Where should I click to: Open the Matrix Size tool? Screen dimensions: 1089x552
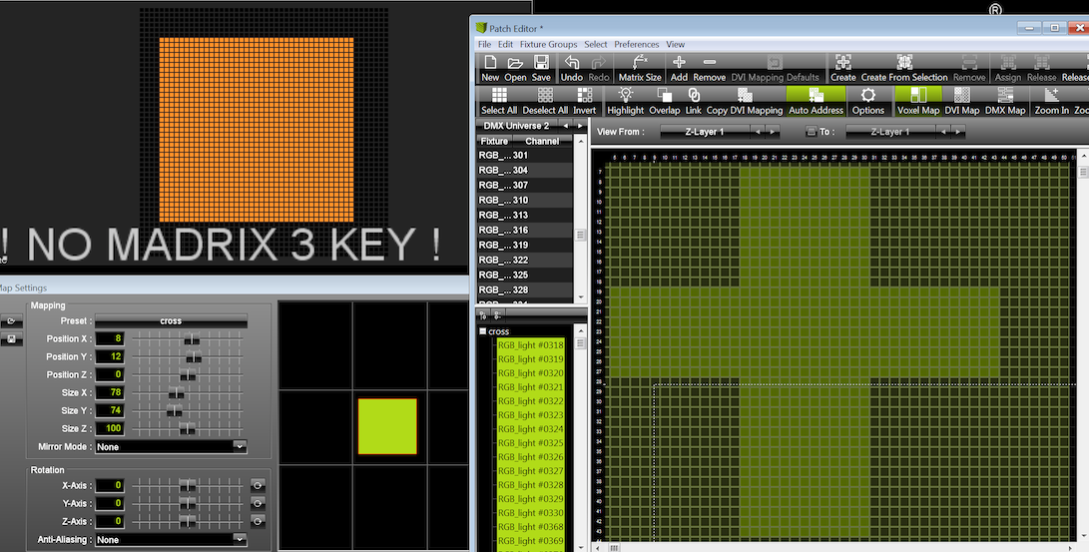[x=640, y=63]
